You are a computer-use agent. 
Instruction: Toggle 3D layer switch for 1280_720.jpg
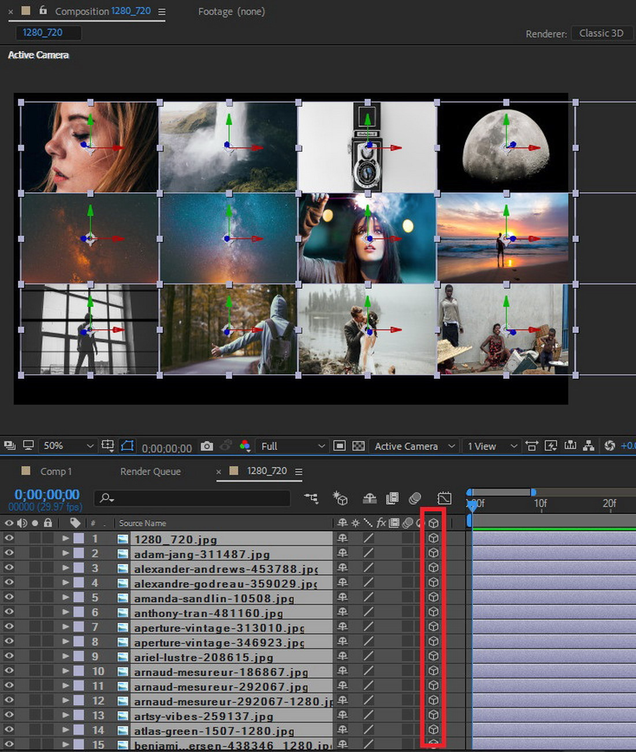click(433, 538)
